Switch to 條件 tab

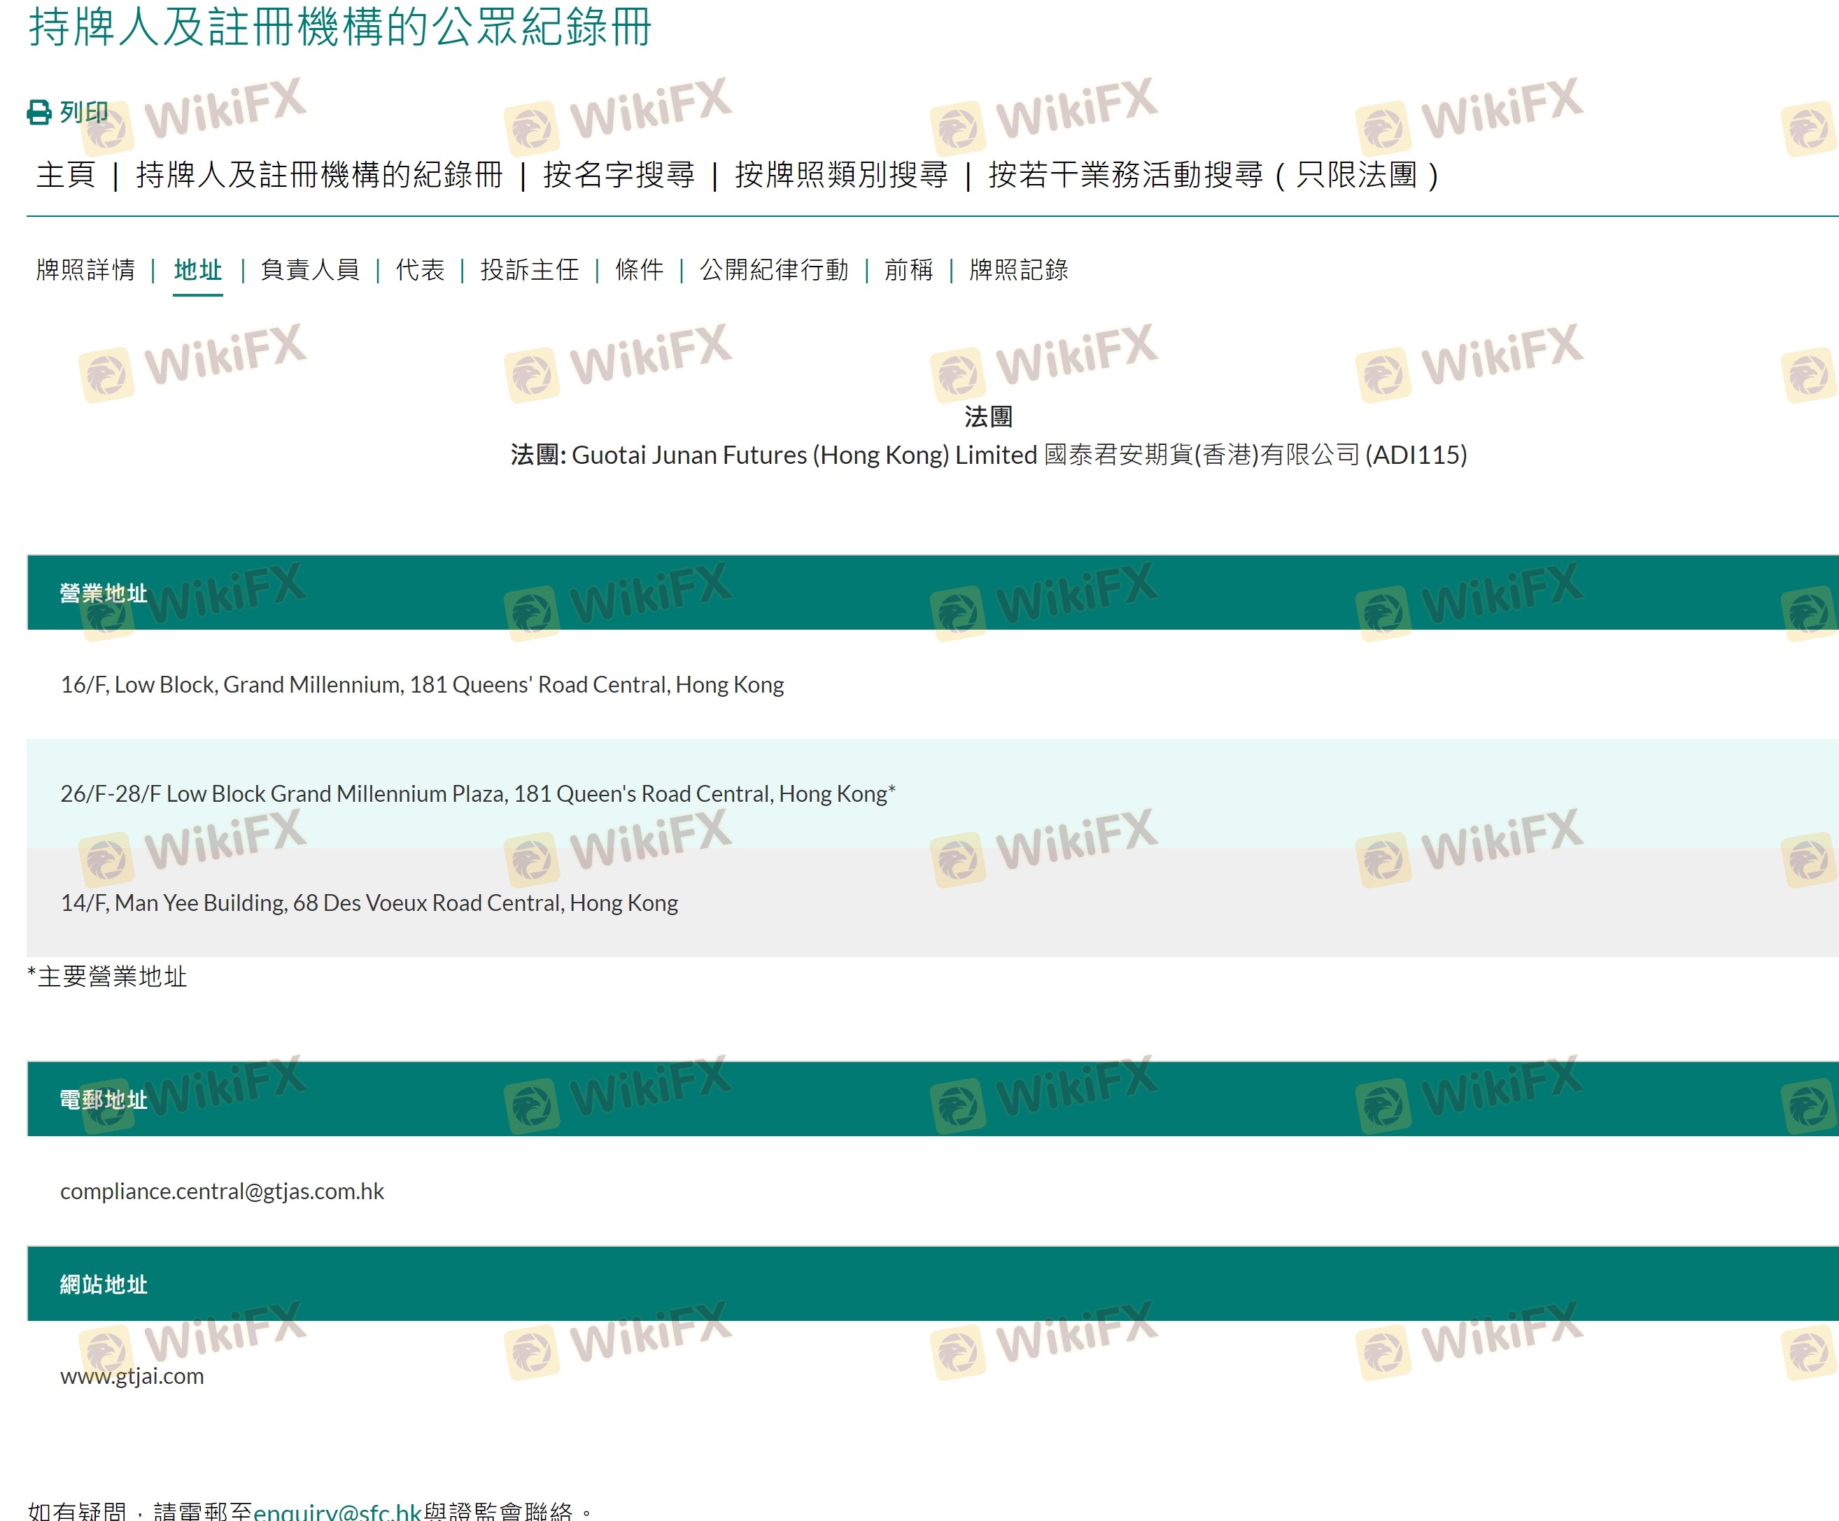(x=640, y=269)
